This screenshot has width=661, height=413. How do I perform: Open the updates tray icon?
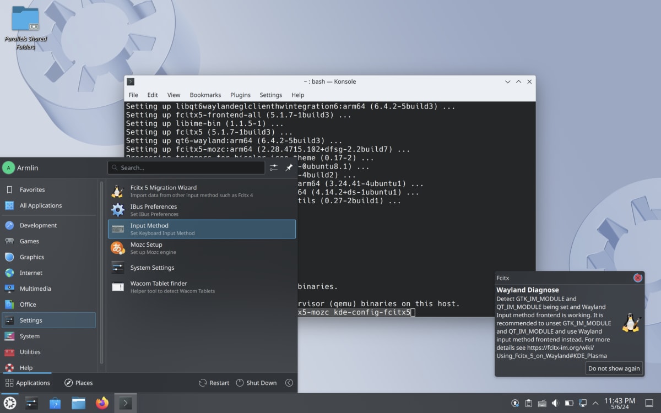pyautogui.click(x=515, y=403)
